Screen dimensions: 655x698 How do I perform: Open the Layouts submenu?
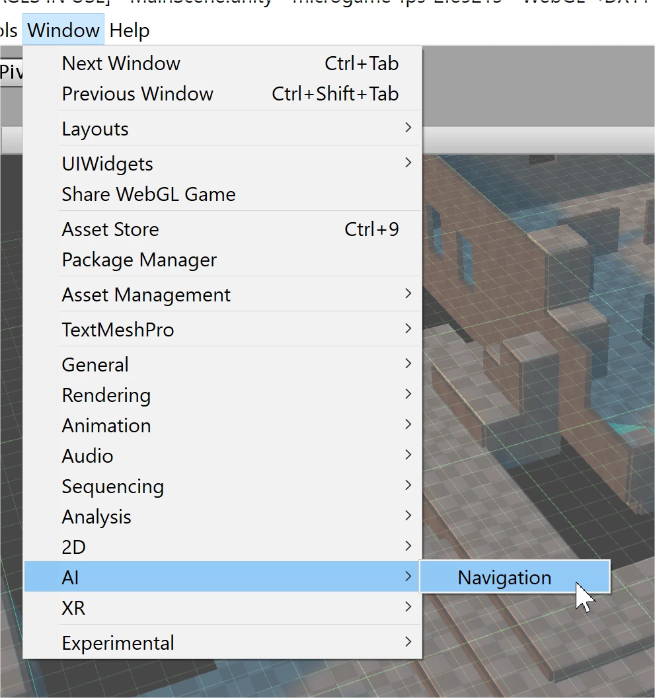point(223,129)
